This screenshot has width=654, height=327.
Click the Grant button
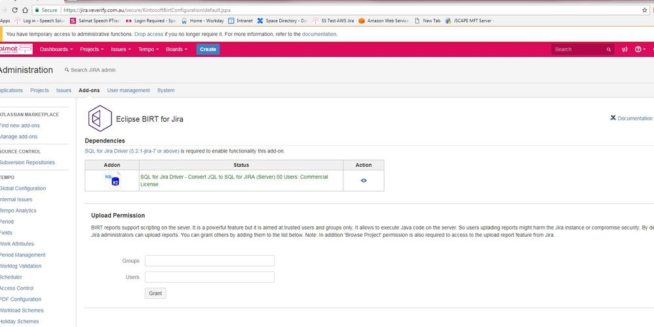click(x=155, y=293)
